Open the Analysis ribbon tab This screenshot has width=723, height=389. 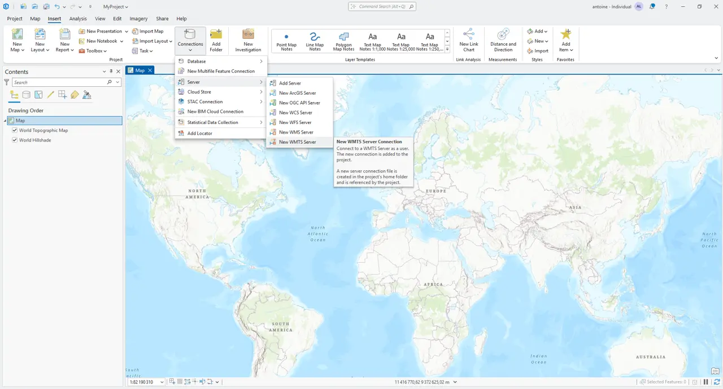(x=78, y=19)
